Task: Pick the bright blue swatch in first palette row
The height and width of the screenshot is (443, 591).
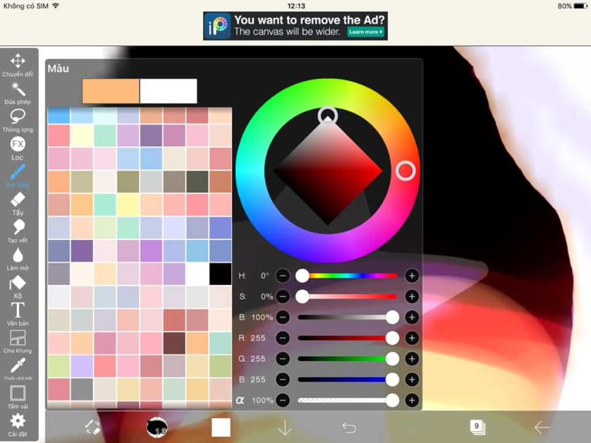Action: [x=58, y=115]
